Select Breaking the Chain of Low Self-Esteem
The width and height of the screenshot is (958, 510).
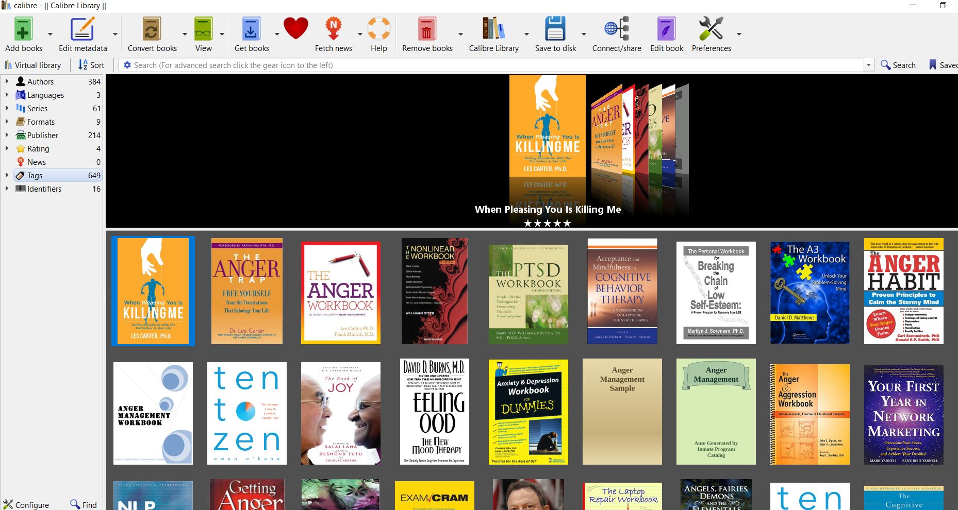point(716,293)
